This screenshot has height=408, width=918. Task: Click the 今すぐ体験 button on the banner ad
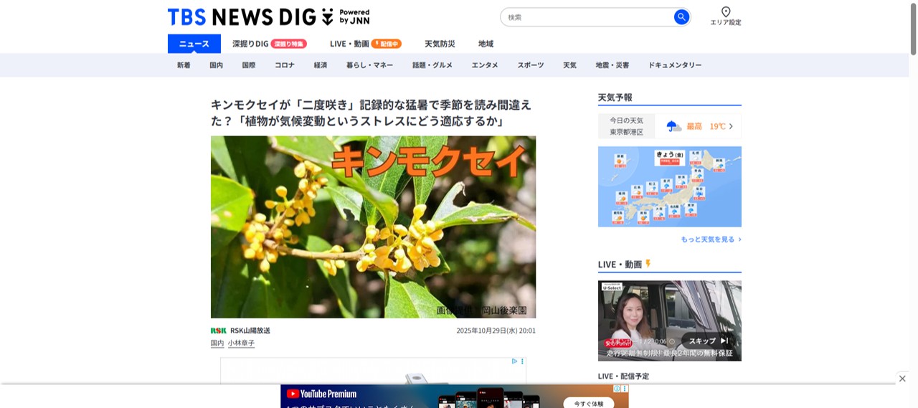click(587, 403)
